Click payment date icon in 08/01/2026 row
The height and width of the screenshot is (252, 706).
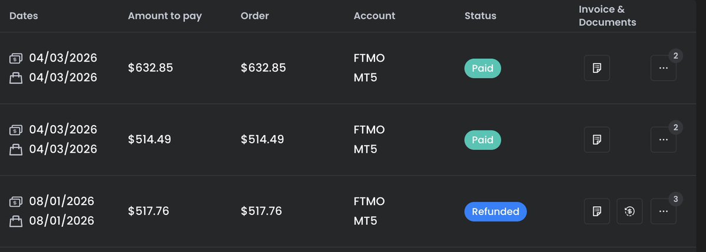[16, 201]
